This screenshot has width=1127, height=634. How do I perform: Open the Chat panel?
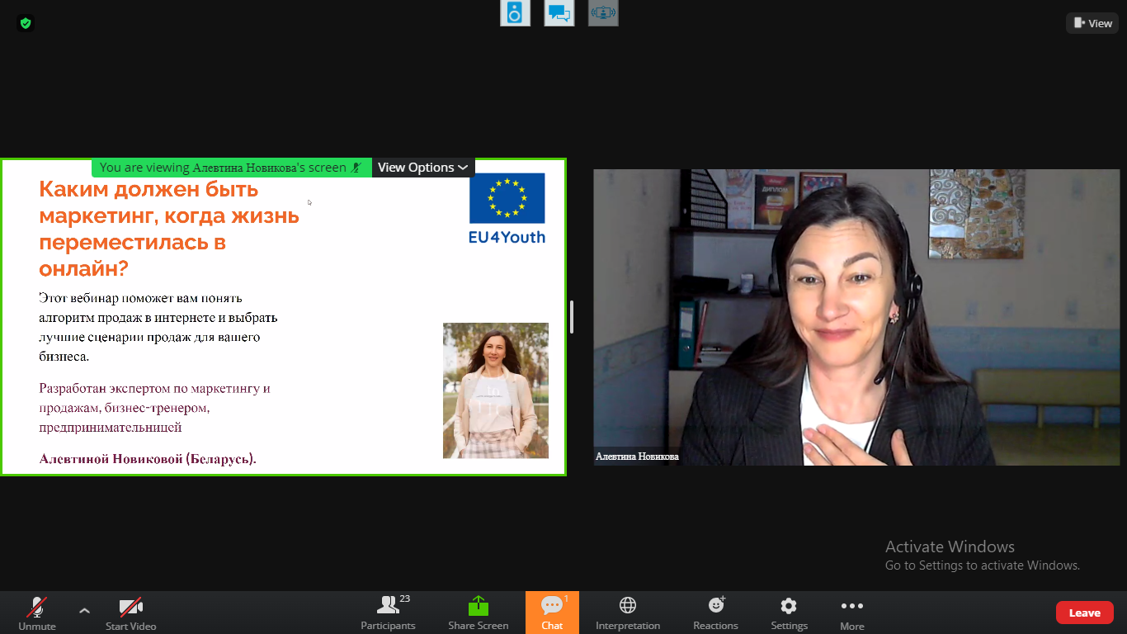point(552,613)
